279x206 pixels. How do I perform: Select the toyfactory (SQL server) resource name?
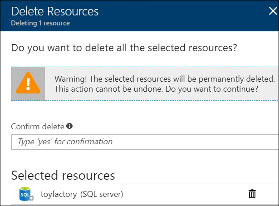point(82,194)
